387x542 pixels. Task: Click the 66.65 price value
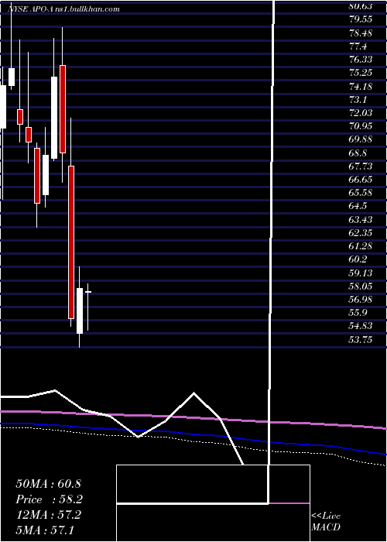(x=361, y=180)
